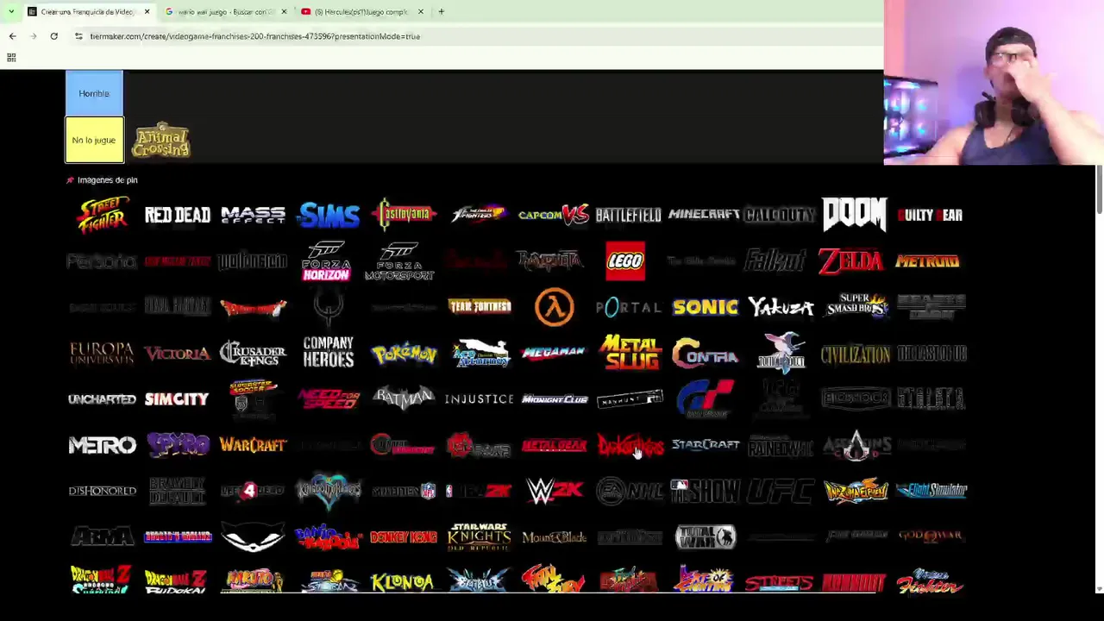Select the Zelda logo
The image size is (1104, 621).
(x=851, y=261)
